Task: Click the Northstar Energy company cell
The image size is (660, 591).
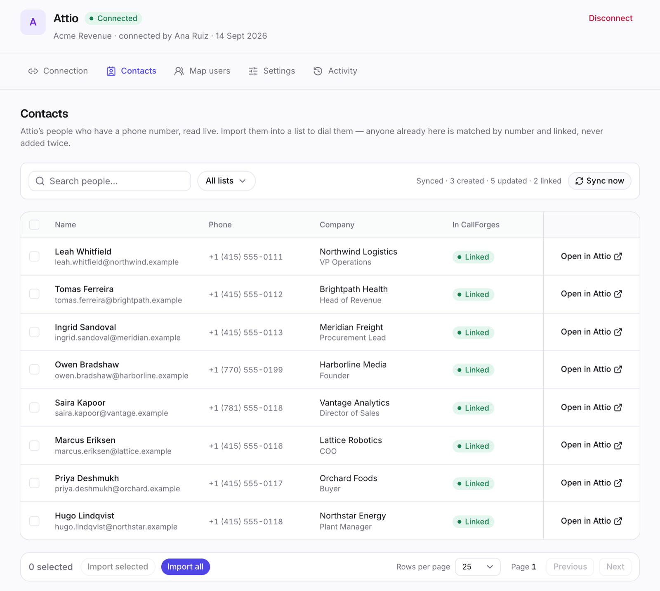Action: pyautogui.click(x=353, y=521)
